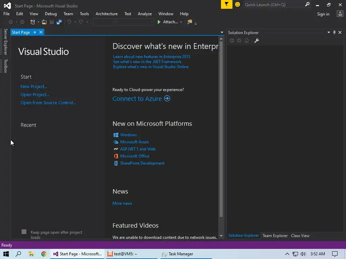Viewport: 346px width, 259px height.
Task: Click the Open File toolbar icon
Action: click(x=44, y=22)
